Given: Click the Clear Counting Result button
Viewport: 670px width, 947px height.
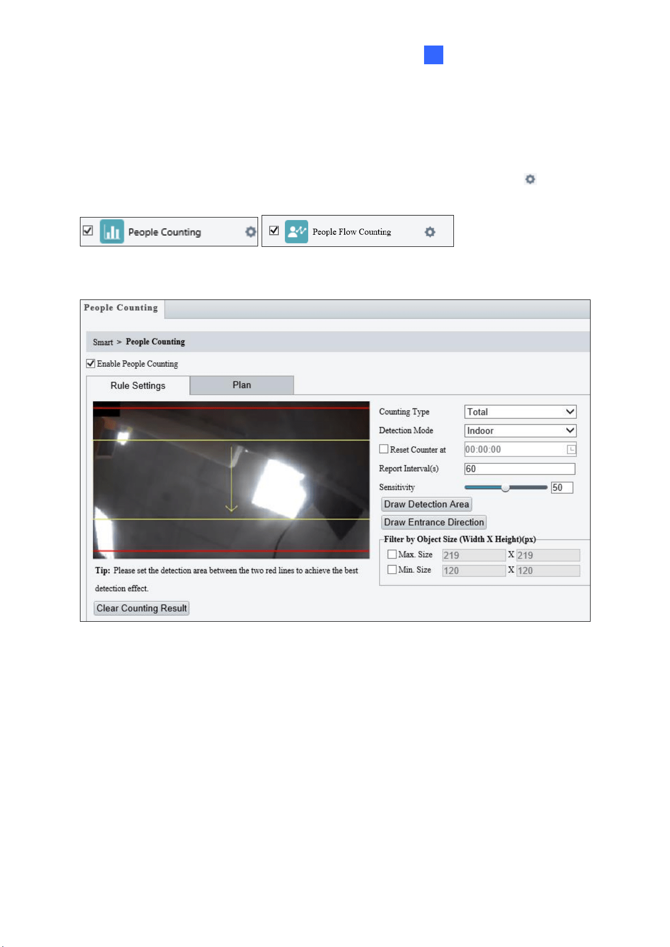Looking at the screenshot, I should tap(142, 608).
